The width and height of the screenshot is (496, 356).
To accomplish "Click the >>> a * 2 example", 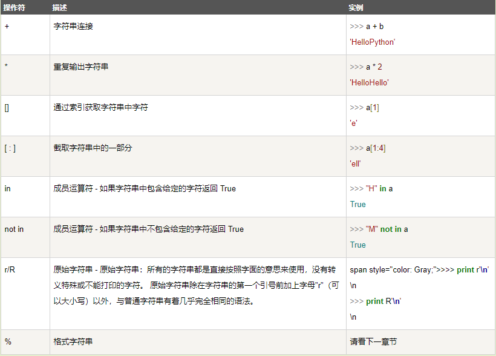I will (x=366, y=67).
